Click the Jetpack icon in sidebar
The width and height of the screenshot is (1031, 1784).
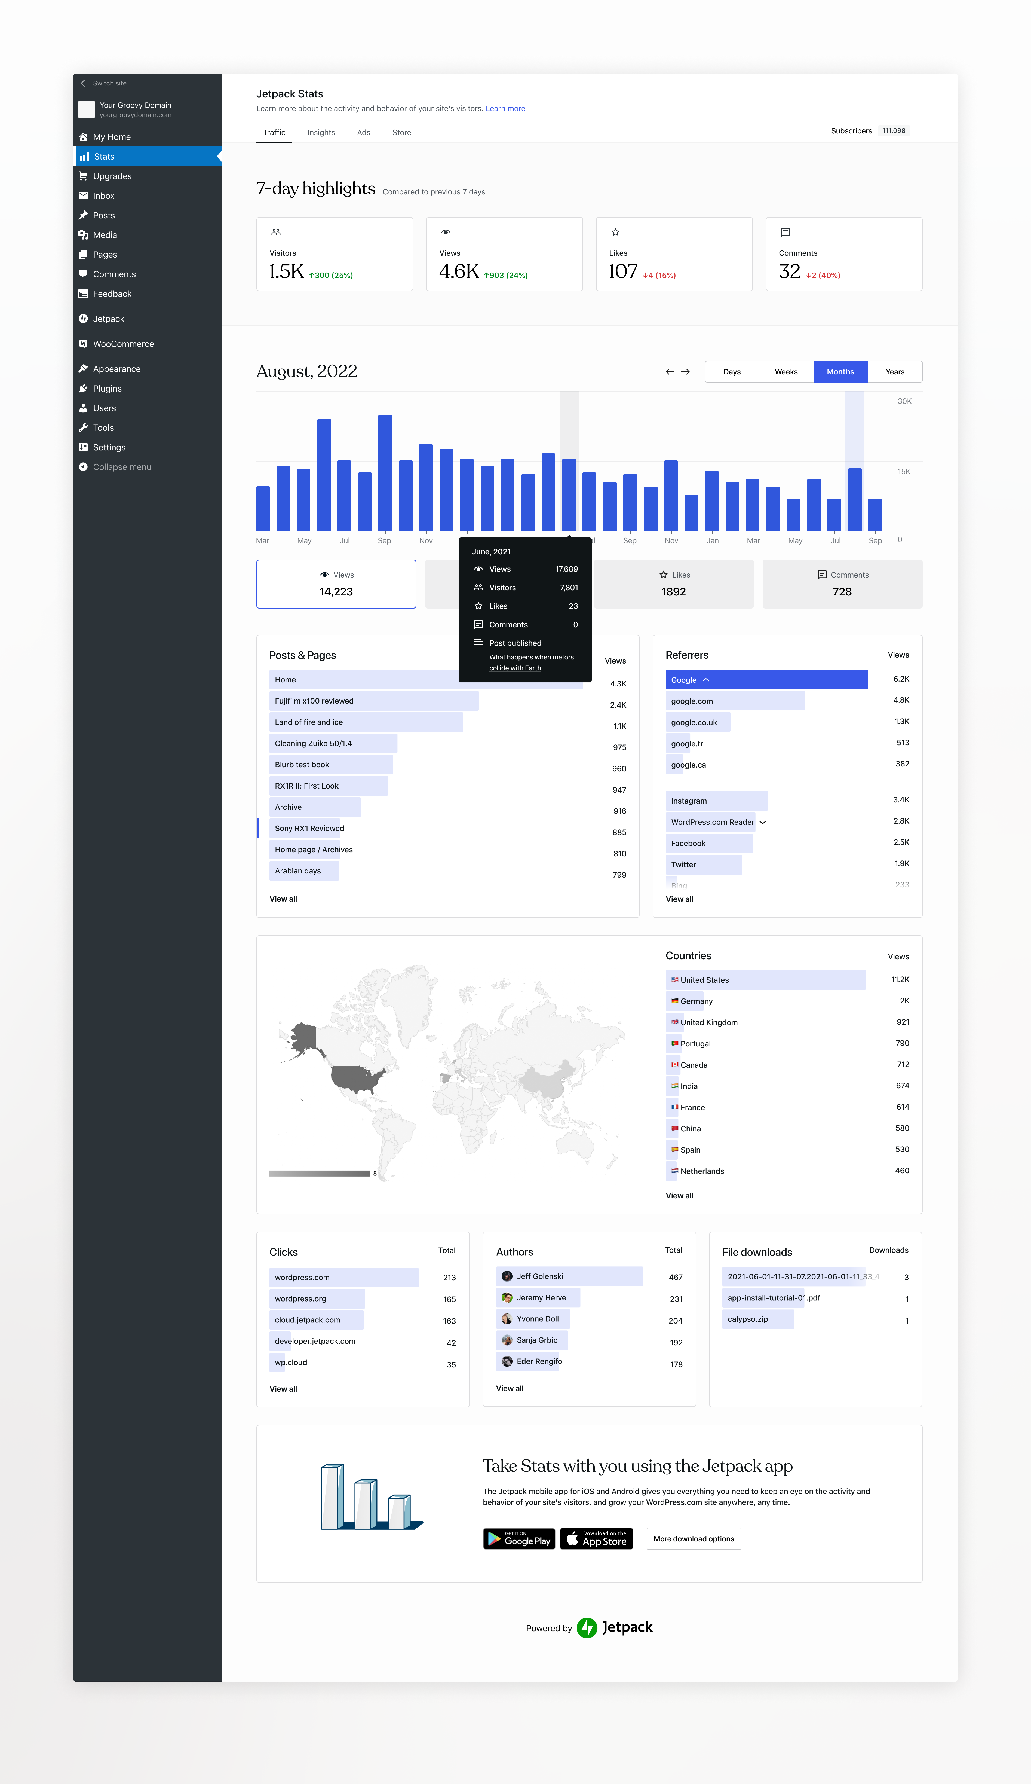(x=84, y=319)
